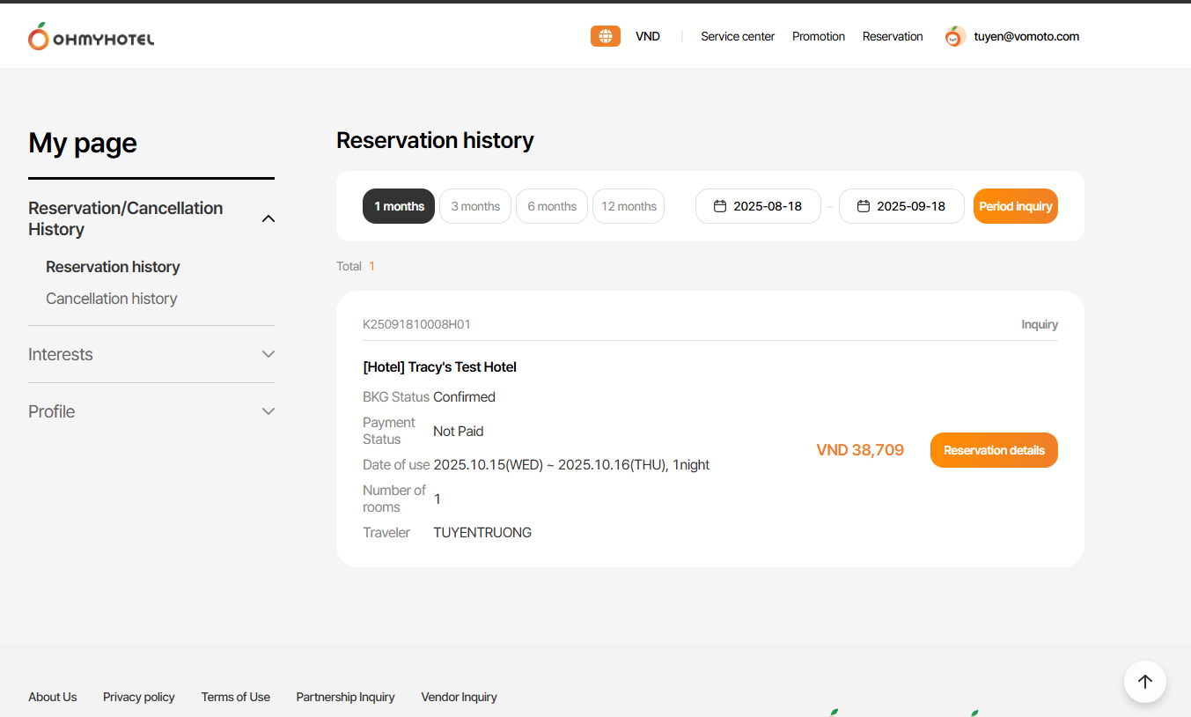The width and height of the screenshot is (1191, 717).
Task: Collapse the Reservation/Cancellation History section
Action: click(x=268, y=218)
